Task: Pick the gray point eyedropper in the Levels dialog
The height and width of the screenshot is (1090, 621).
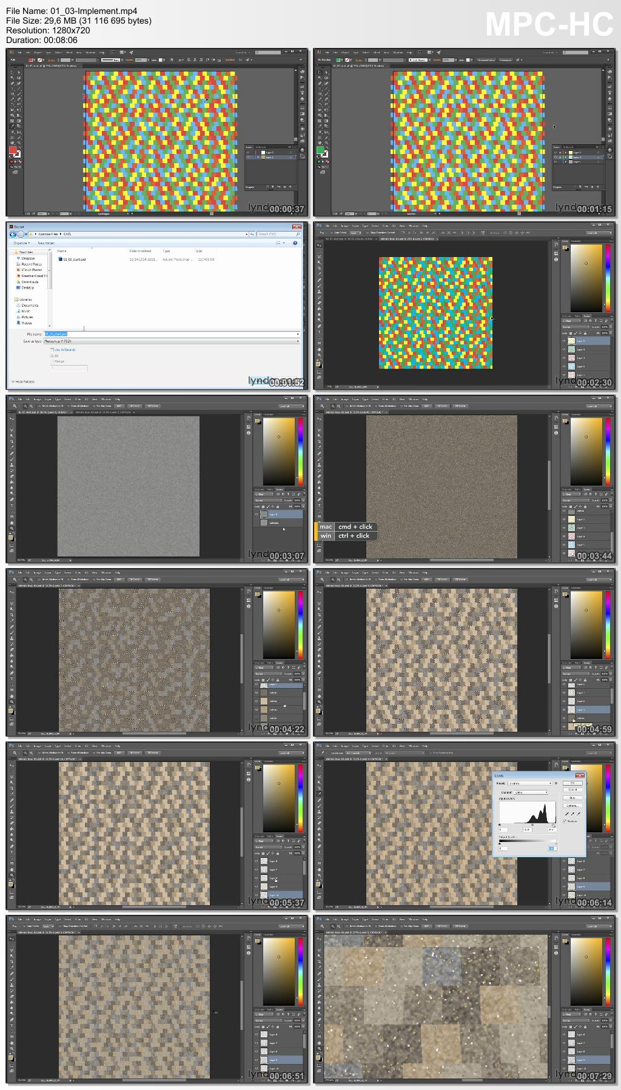Action: (572, 814)
